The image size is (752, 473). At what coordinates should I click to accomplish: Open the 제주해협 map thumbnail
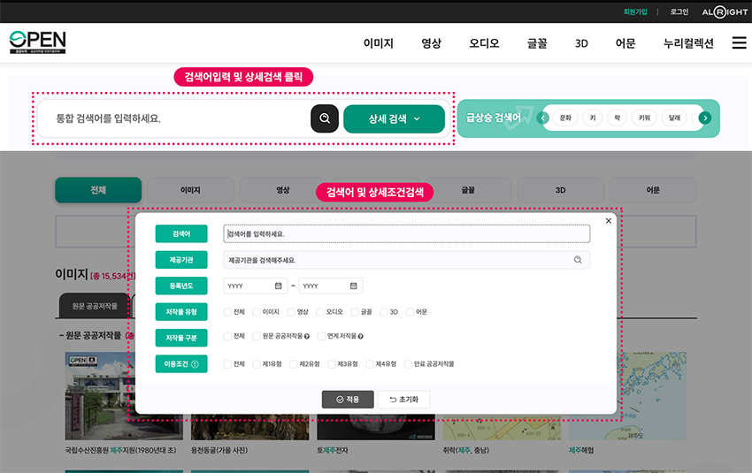pyautogui.click(x=628, y=396)
